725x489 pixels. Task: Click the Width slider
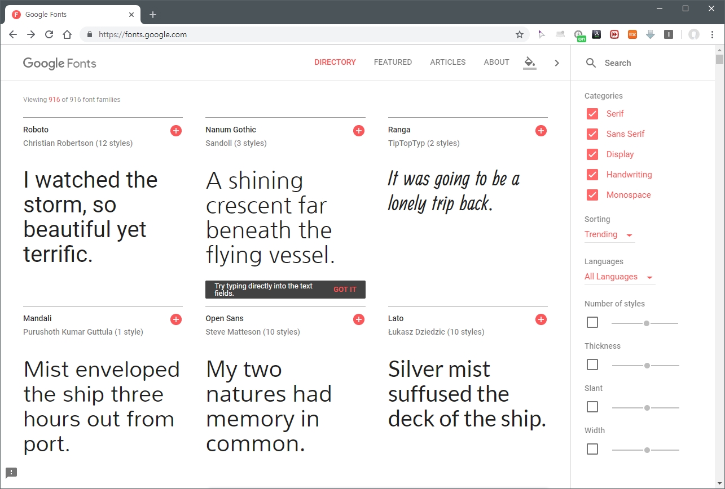(645, 450)
